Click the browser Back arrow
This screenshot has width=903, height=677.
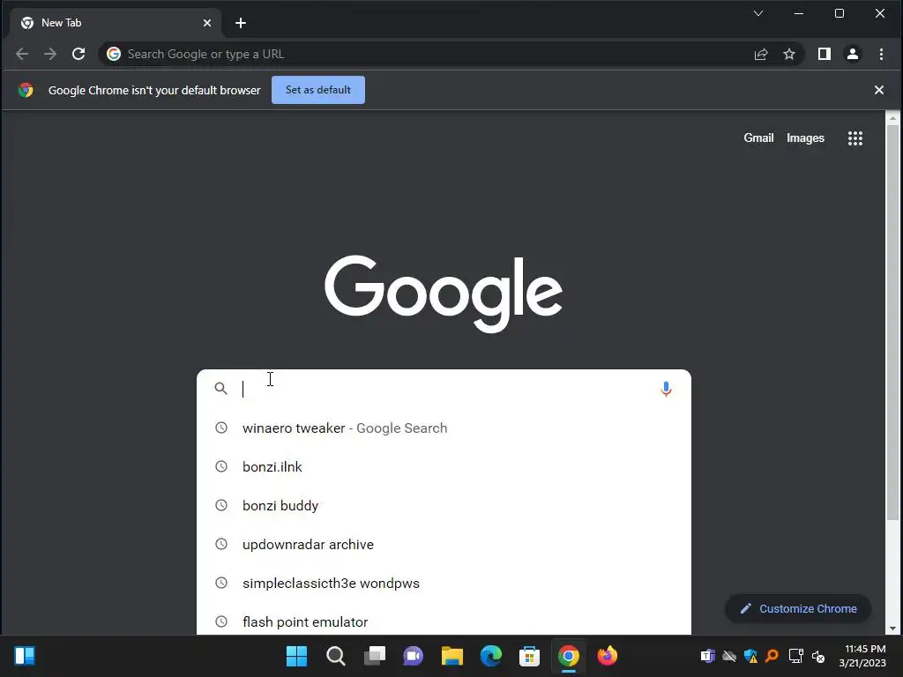coord(22,54)
